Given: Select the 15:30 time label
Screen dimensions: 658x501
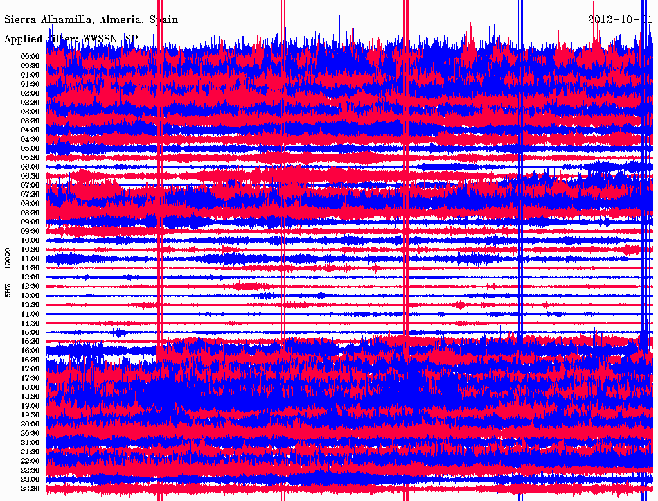Looking at the screenshot, I should coord(30,342).
